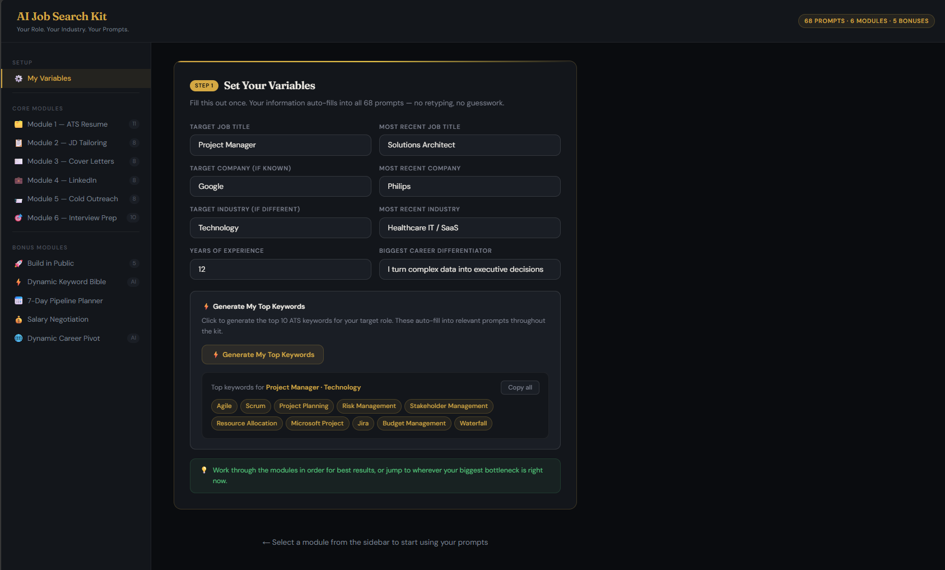Viewport: 945px width, 570px height.
Task: Click the AI badge on Dynamic Career Pivot
Action: tap(133, 339)
